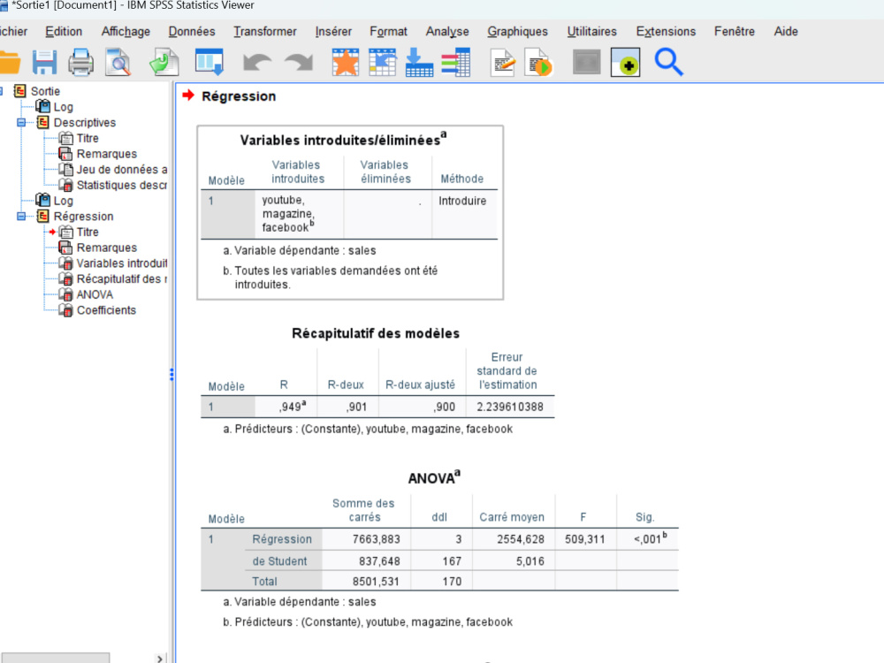Click the Sig. value <,001
The image size is (884, 663).
[x=650, y=538]
